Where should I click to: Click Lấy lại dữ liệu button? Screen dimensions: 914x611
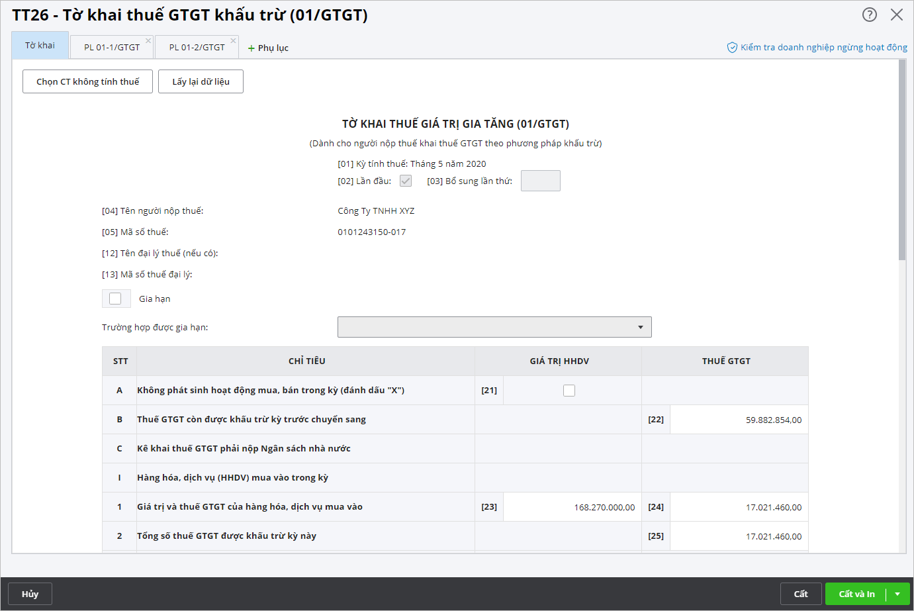coord(201,81)
